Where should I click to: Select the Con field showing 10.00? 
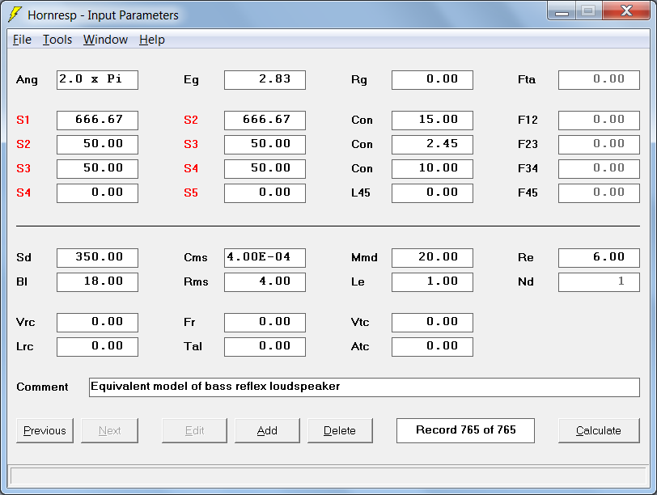pyautogui.click(x=432, y=169)
